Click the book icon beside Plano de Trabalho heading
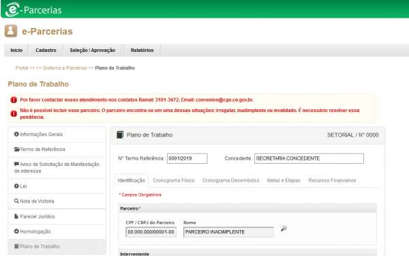 click(120, 134)
